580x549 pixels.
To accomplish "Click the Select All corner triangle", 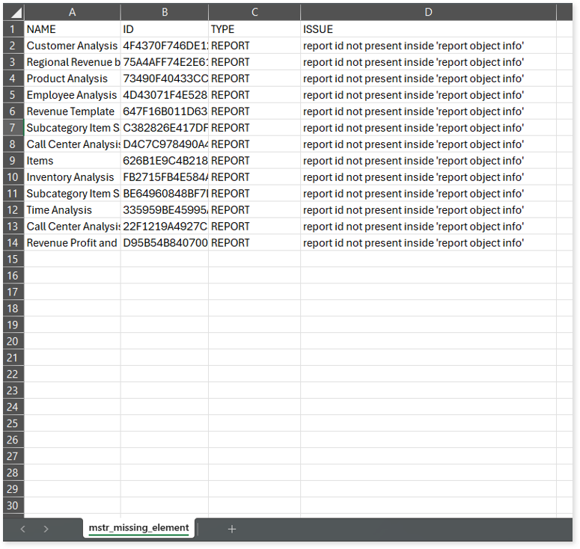I will pos(13,13).
